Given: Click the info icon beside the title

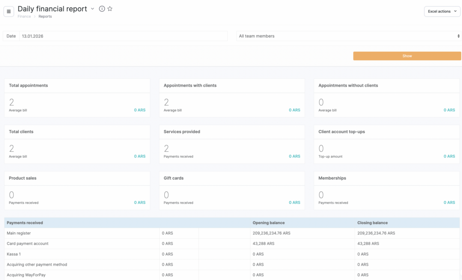Looking at the screenshot, I should (x=102, y=9).
